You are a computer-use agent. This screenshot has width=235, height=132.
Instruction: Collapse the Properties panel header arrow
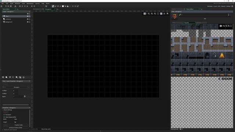point(29,108)
